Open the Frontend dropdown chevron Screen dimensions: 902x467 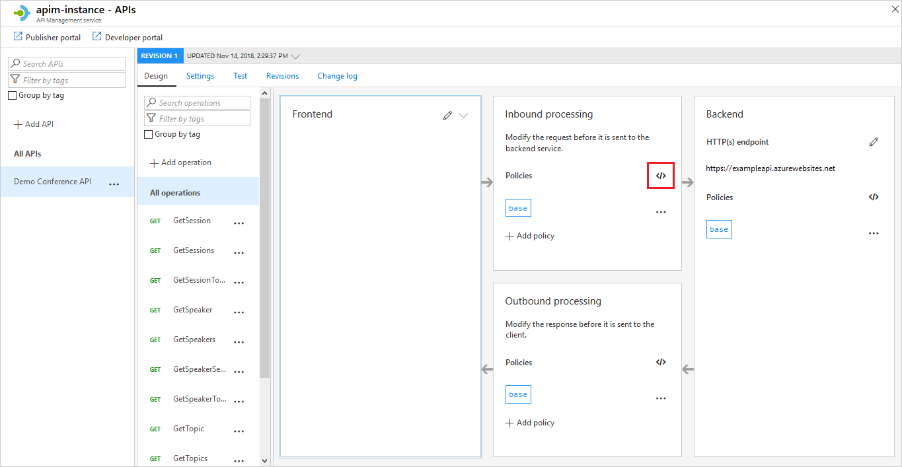(463, 114)
